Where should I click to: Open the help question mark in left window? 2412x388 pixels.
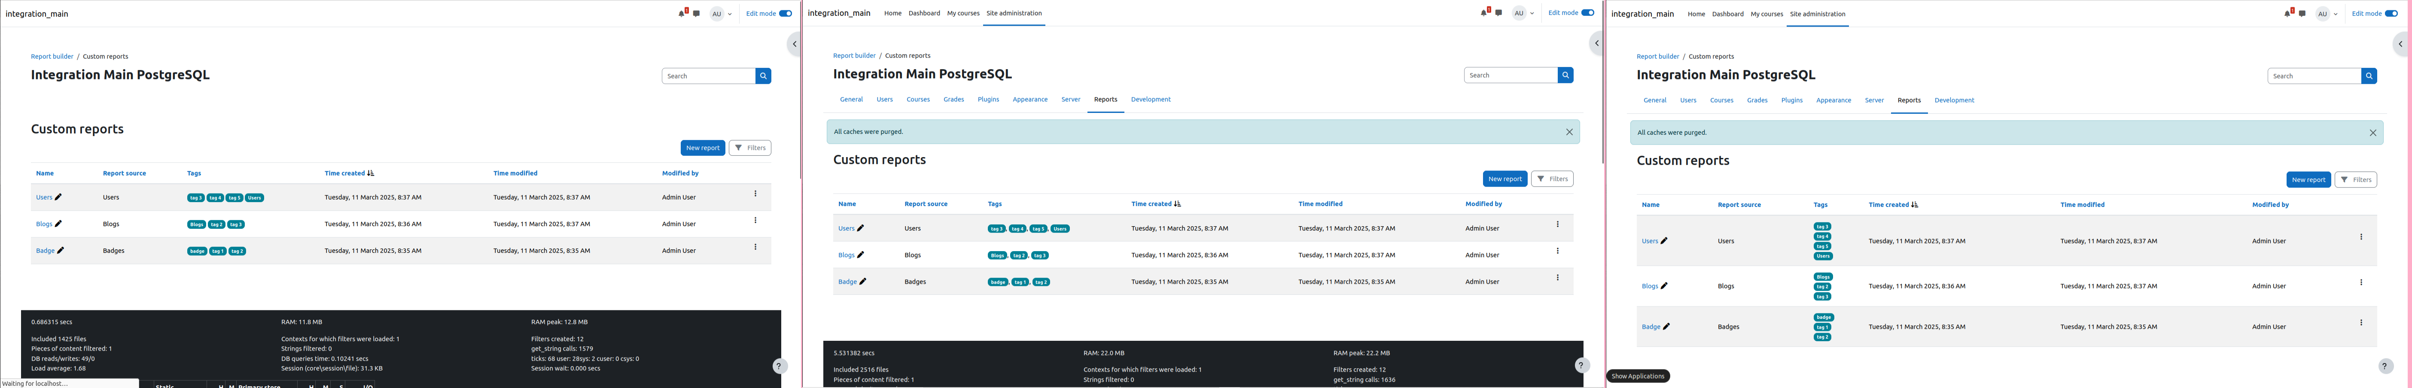779,366
